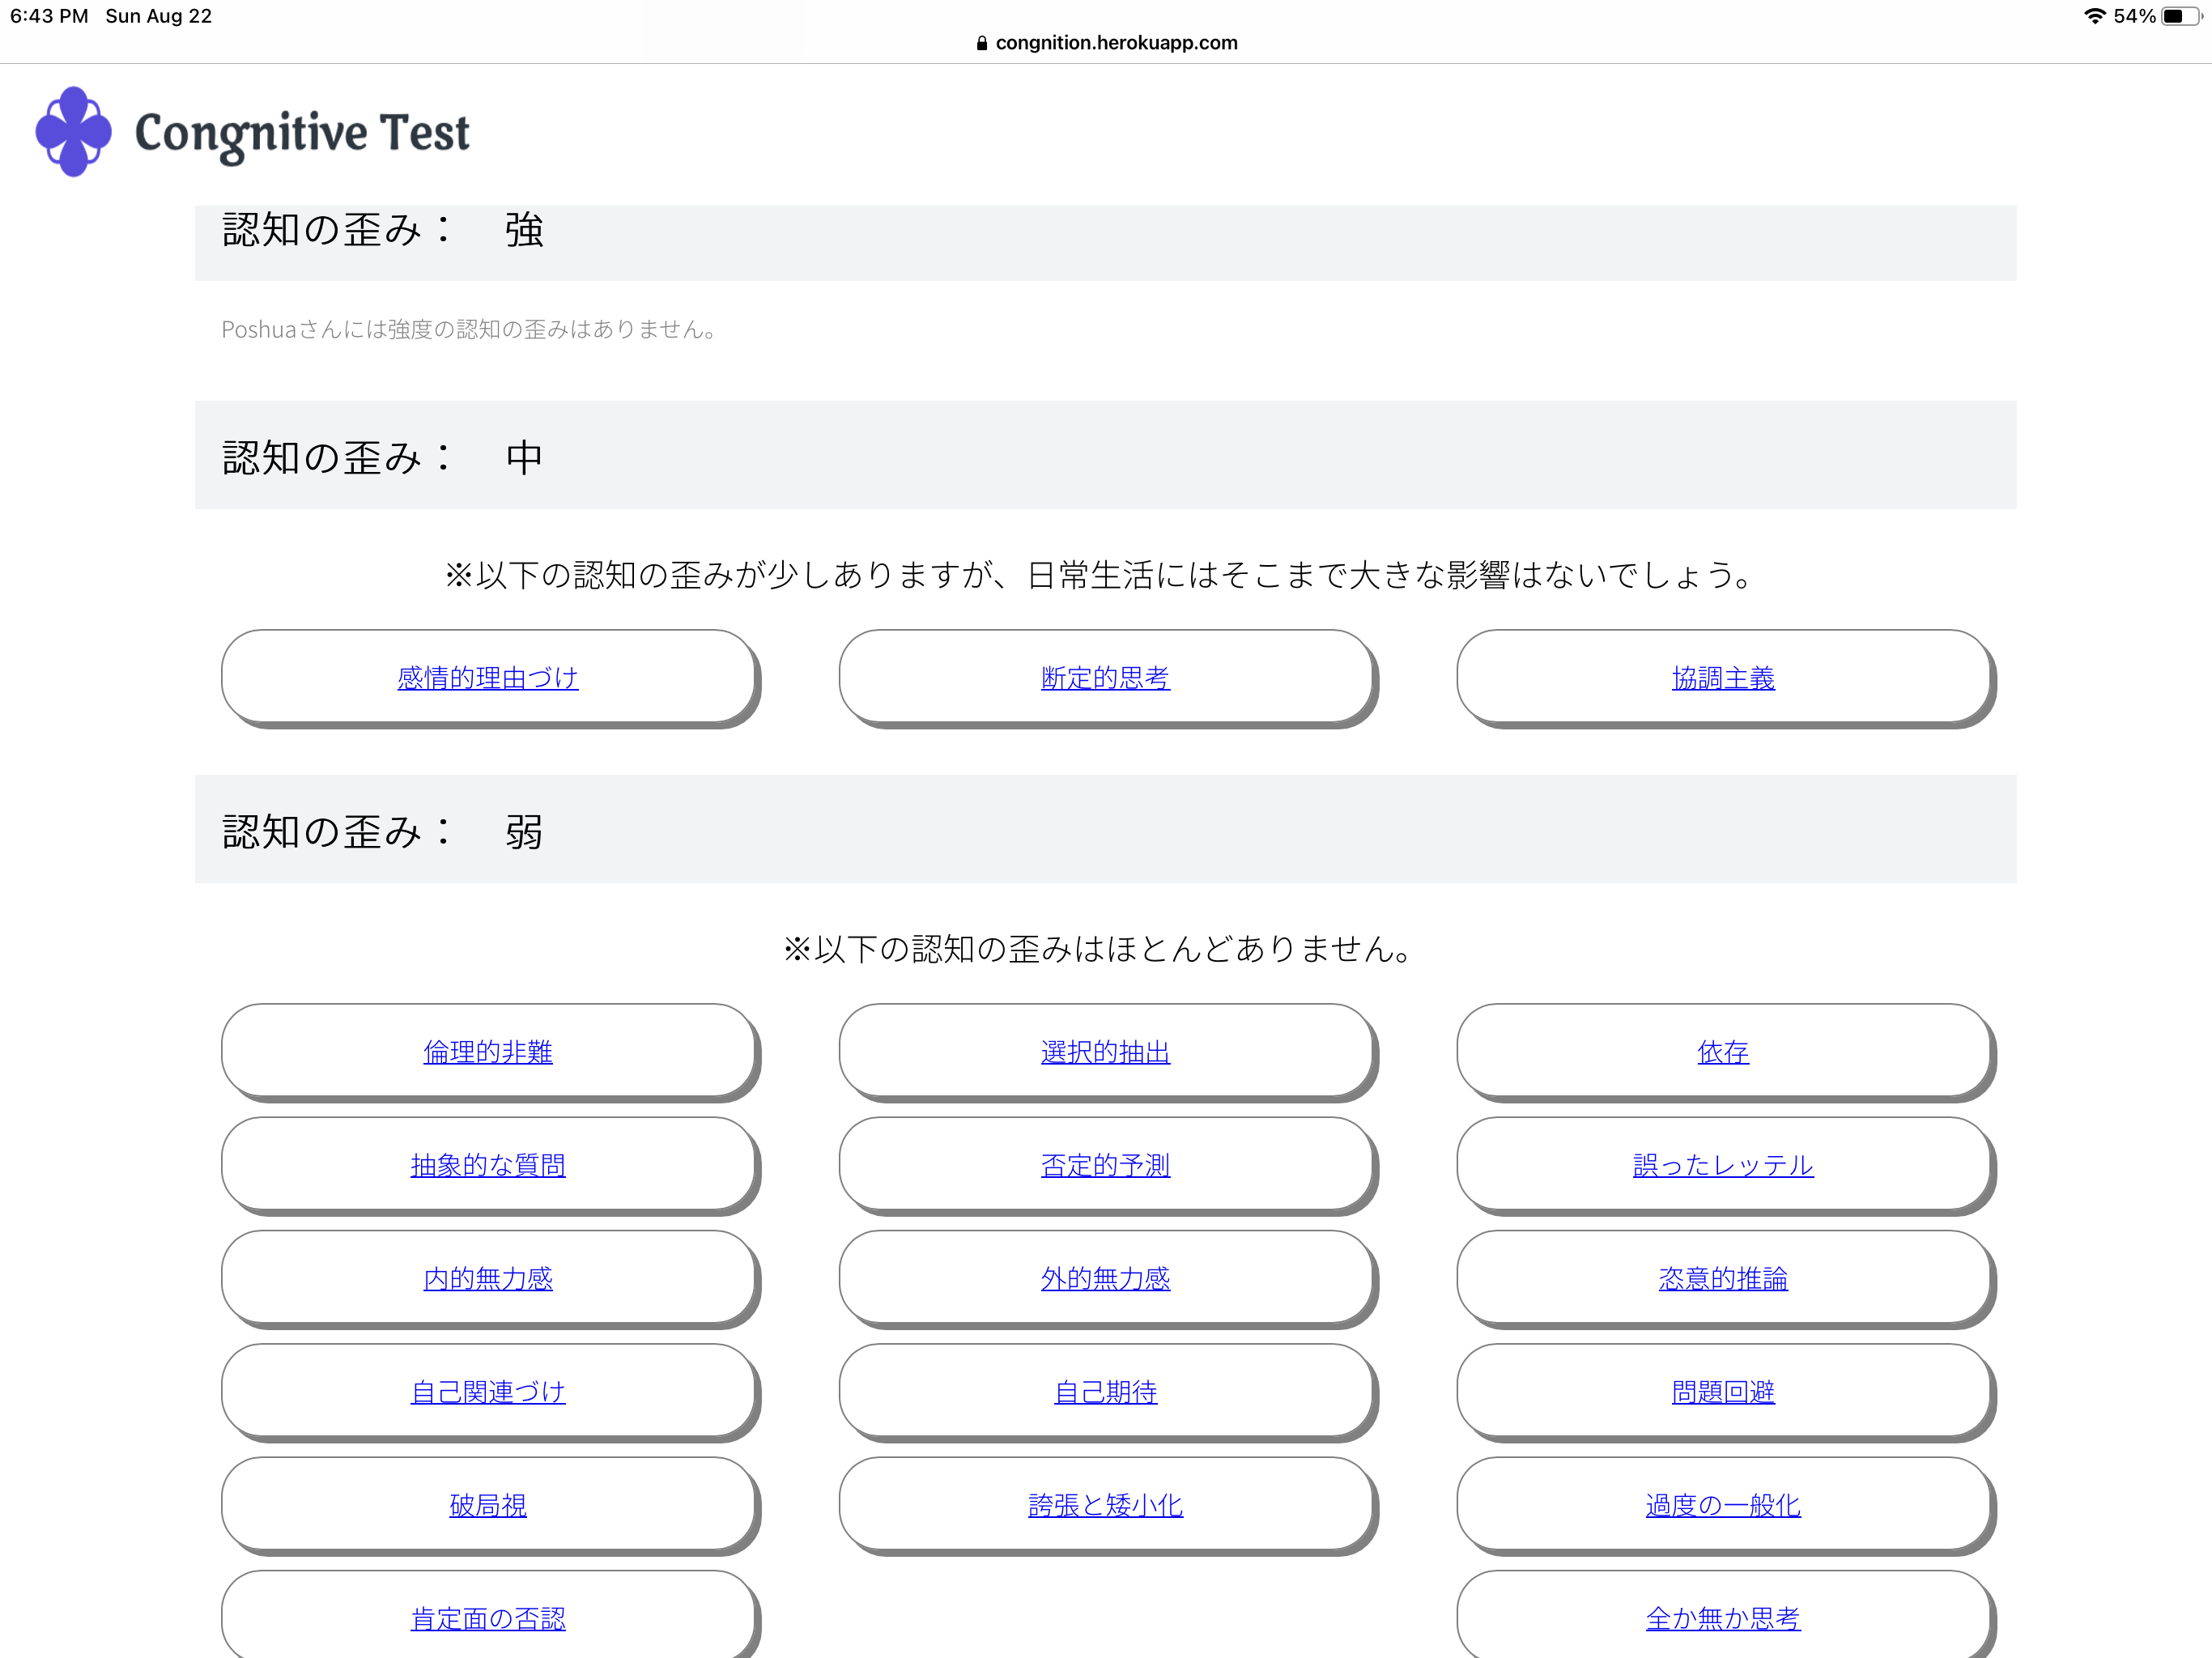The width and height of the screenshot is (2212, 1658).
Task: Choose the 外的無力感 item
Action: 1105,1278
